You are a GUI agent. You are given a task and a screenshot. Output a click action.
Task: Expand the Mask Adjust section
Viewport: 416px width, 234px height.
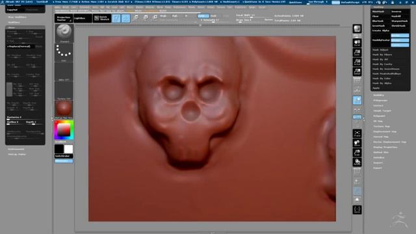click(x=380, y=50)
